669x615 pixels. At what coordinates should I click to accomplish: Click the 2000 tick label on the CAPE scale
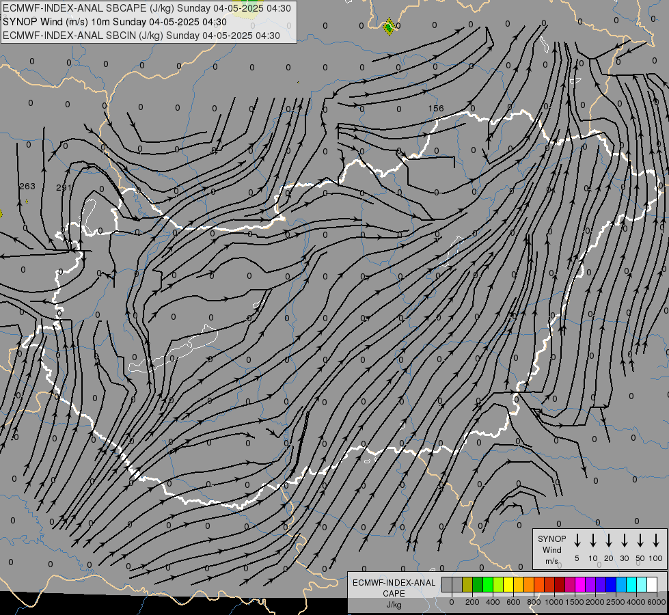[595, 602]
